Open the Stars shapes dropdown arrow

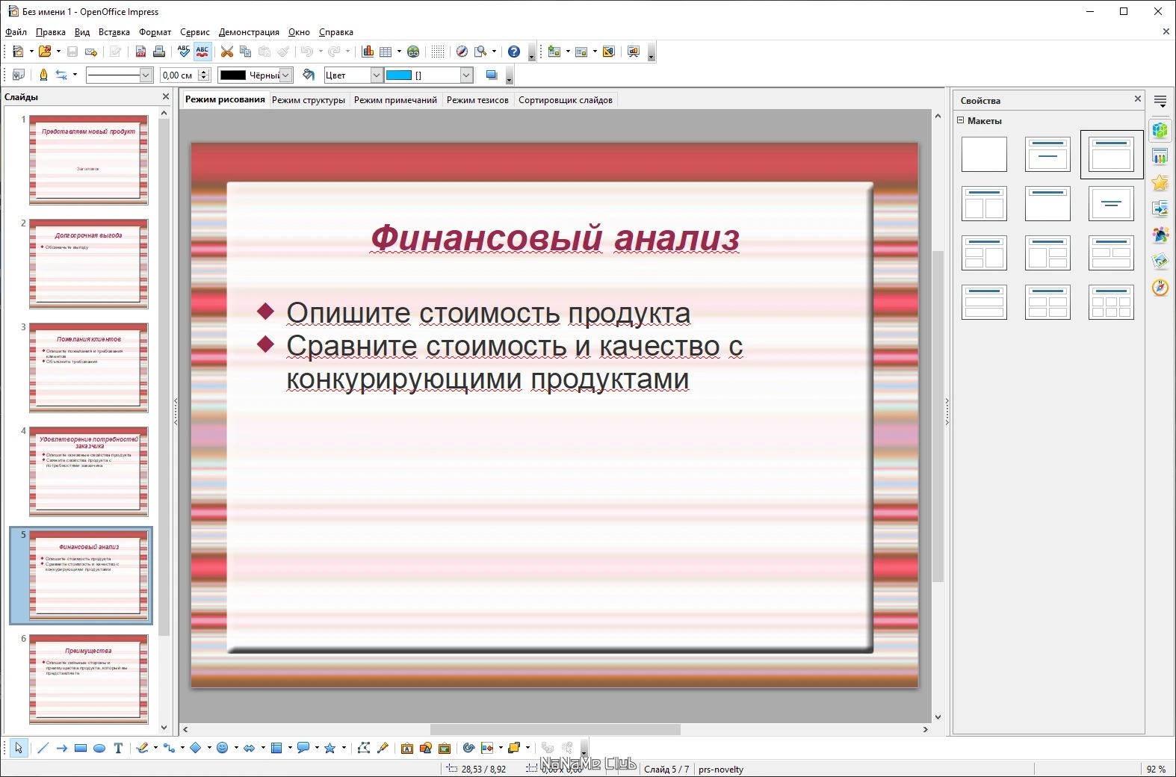(x=344, y=748)
